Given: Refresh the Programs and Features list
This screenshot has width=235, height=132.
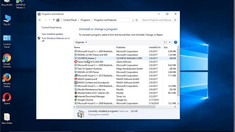Looking at the screenshot, I should click(x=137, y=20).
